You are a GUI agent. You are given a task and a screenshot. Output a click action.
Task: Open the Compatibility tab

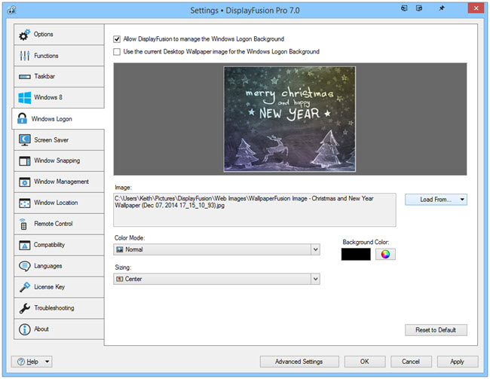(x=59, y=245)
